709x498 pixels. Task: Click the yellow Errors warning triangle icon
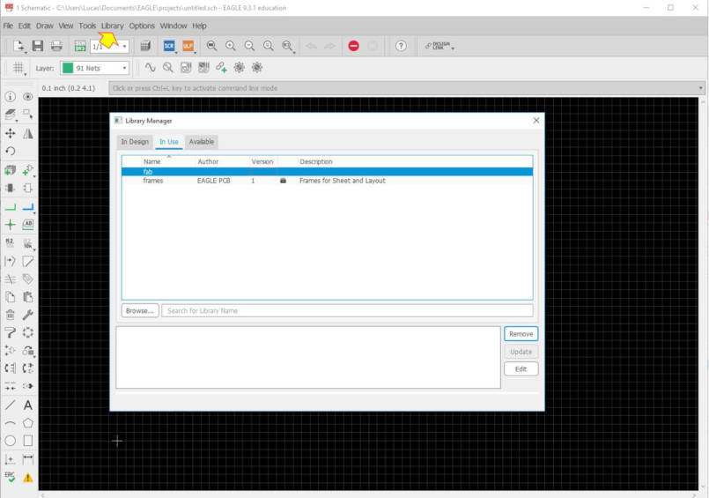coord(28,477)
